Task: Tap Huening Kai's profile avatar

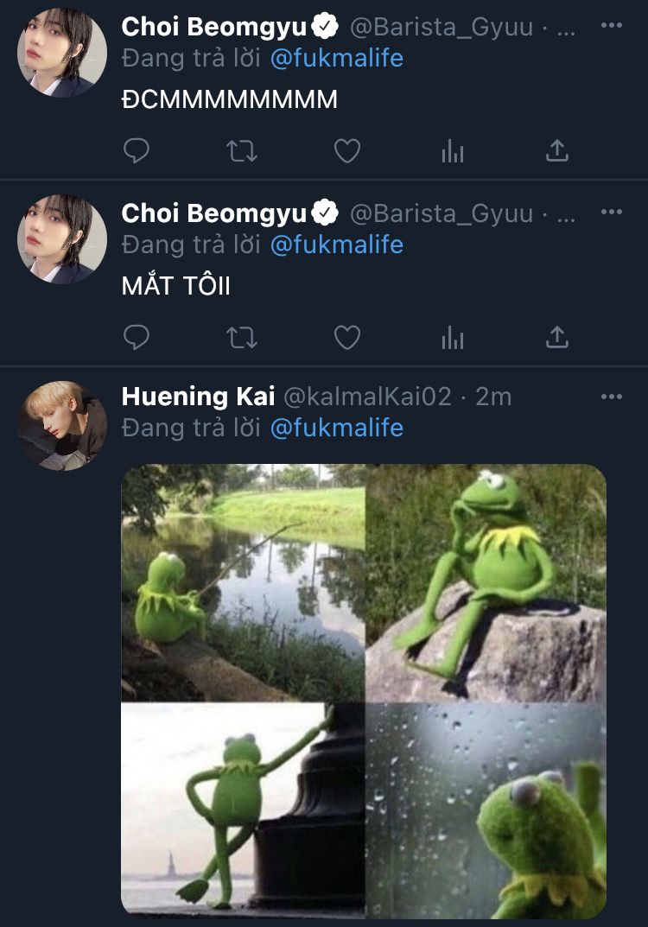Action: pyautogui.click(x=62, y=425)
